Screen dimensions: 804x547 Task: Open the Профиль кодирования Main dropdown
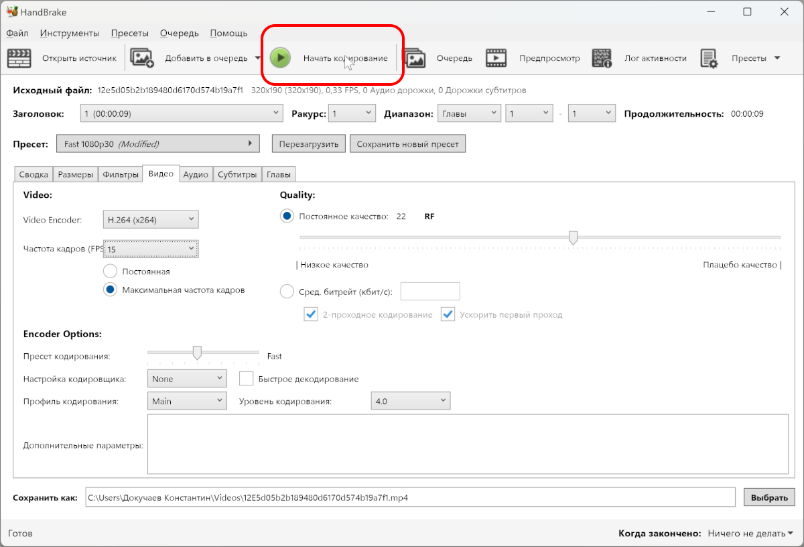tap(187, 402)
